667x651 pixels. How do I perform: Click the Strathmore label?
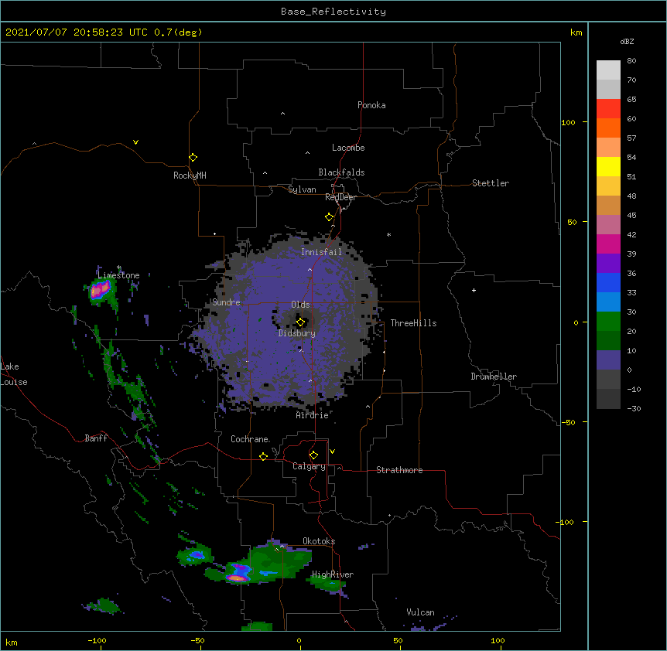399,470
